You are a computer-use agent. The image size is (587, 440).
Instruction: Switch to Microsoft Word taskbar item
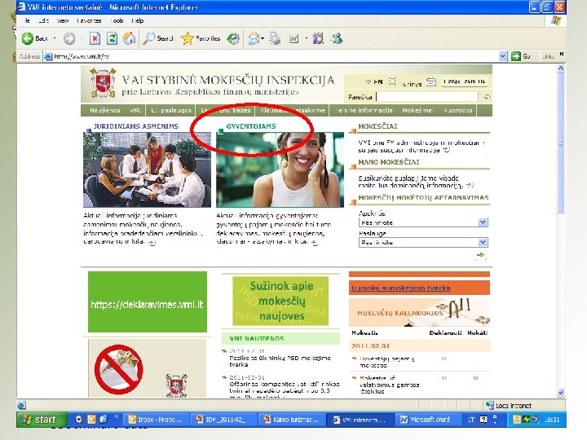pyautogui.click(x=426, y=420)
